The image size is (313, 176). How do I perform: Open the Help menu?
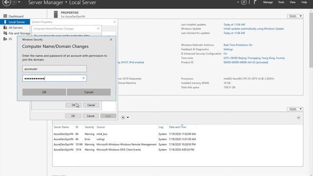[x=304, y=2]
